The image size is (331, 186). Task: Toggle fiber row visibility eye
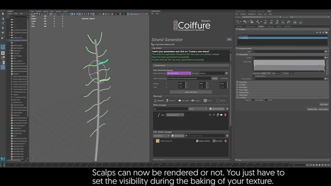click(221, 115)
